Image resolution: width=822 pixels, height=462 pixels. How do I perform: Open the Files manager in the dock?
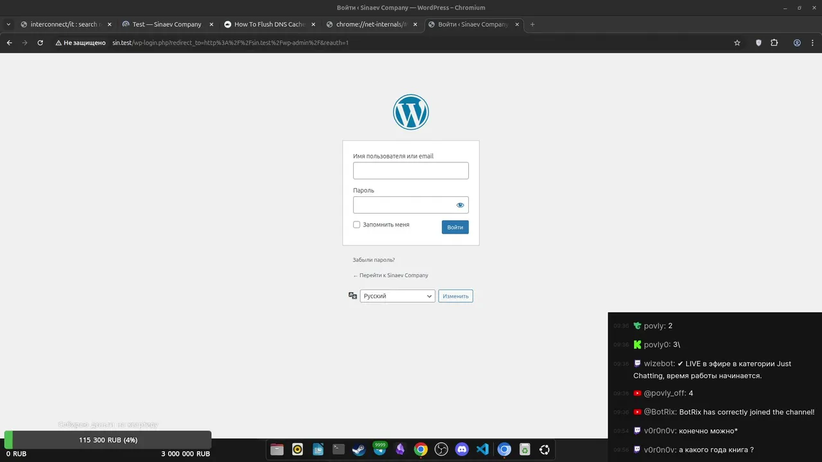click(x=277, y=450)
